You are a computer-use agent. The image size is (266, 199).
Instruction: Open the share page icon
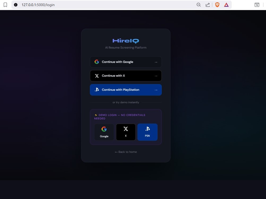click(x=208, y=5)
